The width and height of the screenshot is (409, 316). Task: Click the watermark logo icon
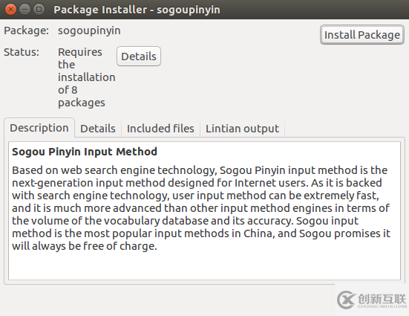(346, 300)
